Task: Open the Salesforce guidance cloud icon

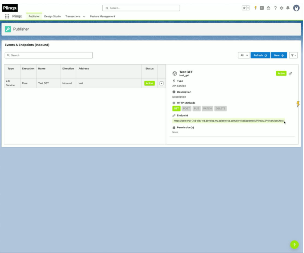Action: coord(268,8)
